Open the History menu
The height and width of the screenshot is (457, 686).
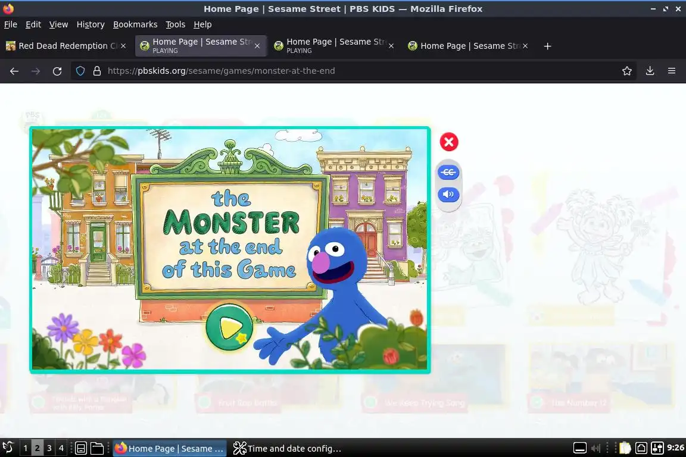(91, 24)
